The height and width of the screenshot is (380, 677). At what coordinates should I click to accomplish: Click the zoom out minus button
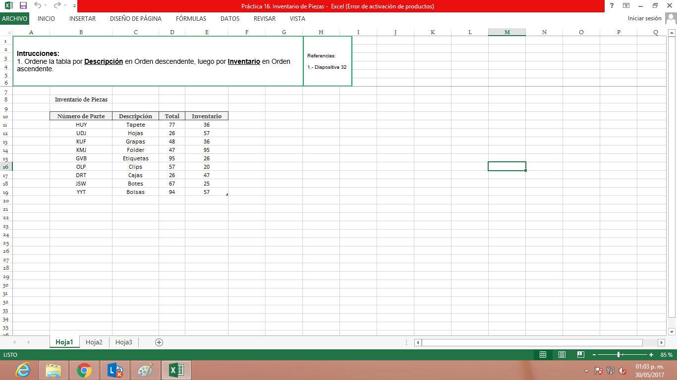594,355
